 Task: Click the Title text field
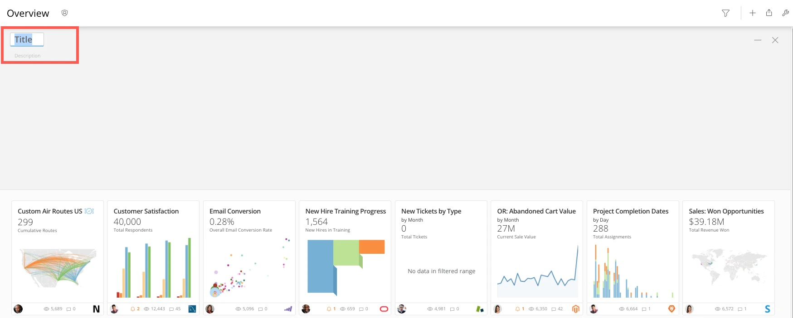pyautogui.click(x=27, y=39)
